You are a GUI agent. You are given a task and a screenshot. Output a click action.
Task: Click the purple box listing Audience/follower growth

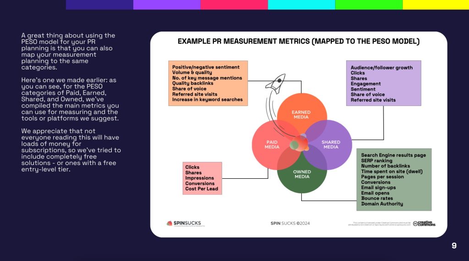click(377, 83)
